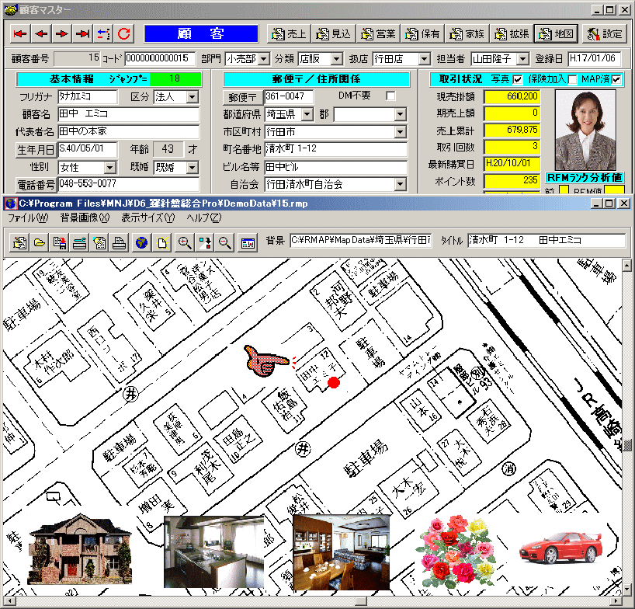Viewport: 635px width, 609px height.
Task: Expand the 市区町村 dropdown
Action: [400, 132]
